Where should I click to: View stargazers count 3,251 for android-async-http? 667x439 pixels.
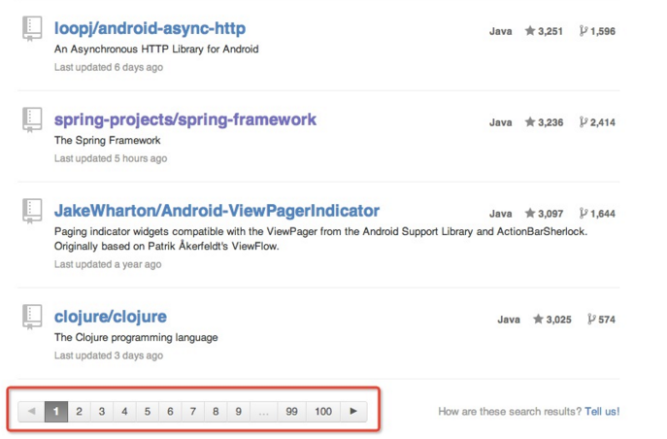(544, 31)
